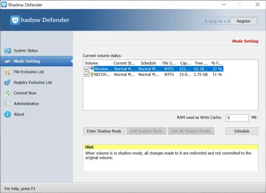Viewport: 266px width, 193px height.
Task: Select the Window... volume row name
Action: (x=103, y=69)
